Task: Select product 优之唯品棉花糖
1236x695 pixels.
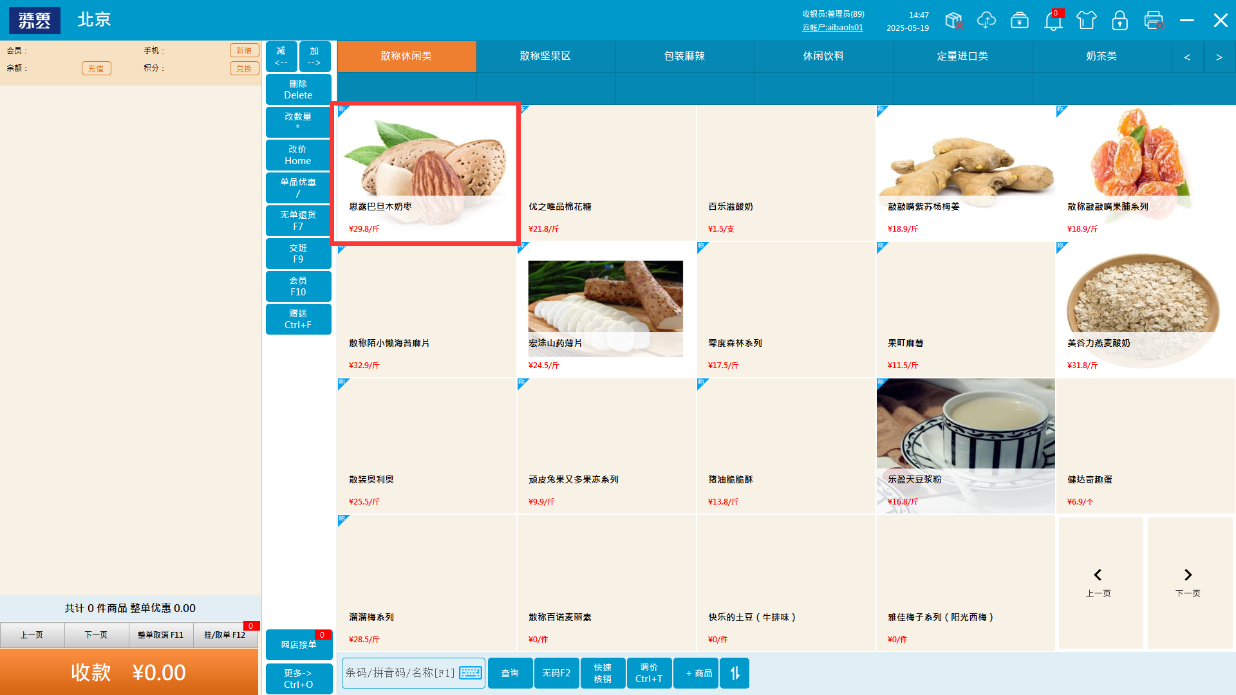Action: 606,173
